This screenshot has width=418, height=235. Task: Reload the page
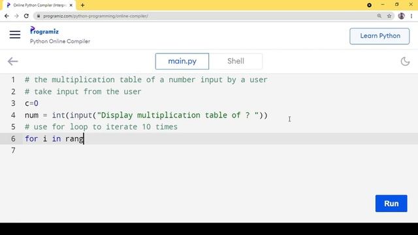(26, 16)
